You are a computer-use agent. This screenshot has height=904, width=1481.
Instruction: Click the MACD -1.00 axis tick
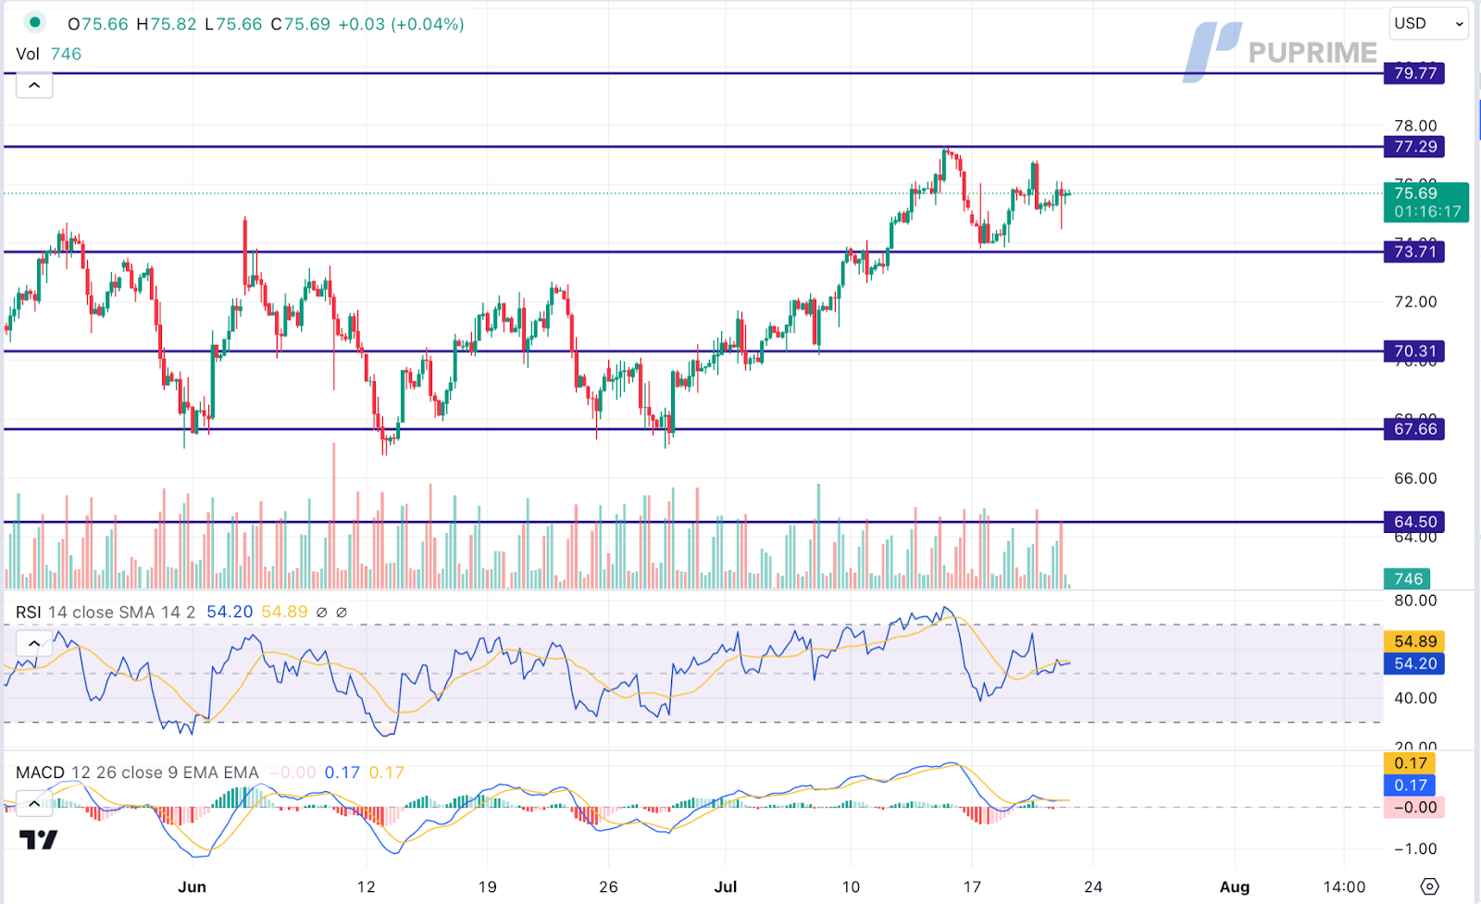[1415, 849]
